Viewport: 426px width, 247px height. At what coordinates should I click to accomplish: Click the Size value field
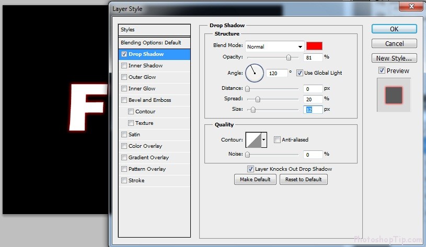(313, 110)
